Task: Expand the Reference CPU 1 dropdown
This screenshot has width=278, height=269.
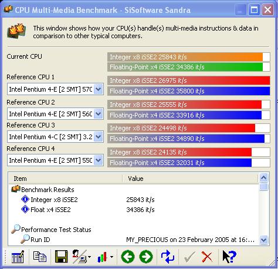Action: [99, 89]
